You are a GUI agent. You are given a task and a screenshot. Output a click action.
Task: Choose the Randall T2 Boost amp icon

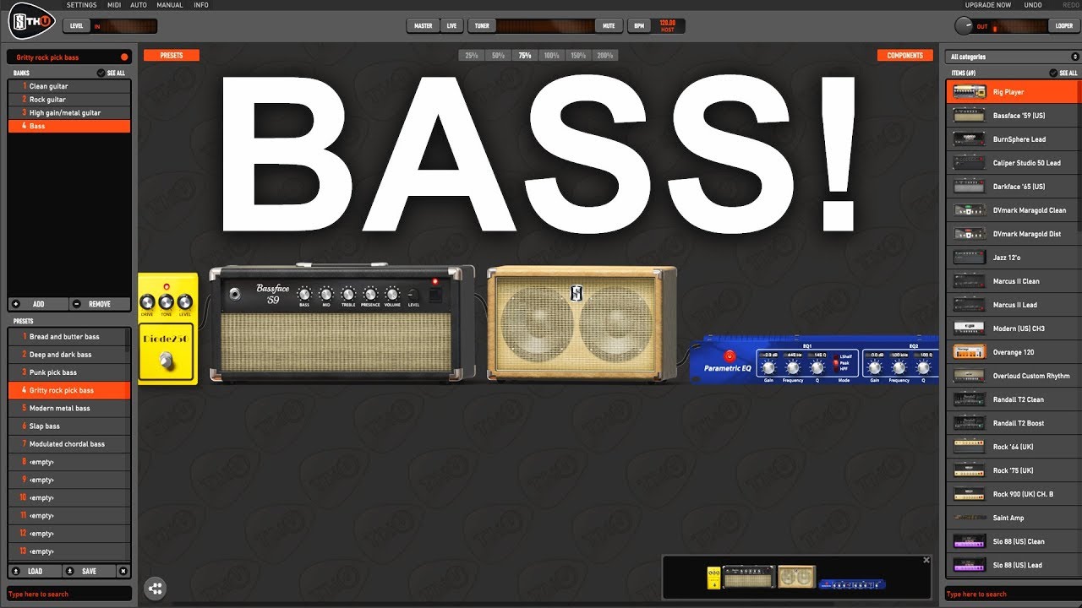[968, 423]
